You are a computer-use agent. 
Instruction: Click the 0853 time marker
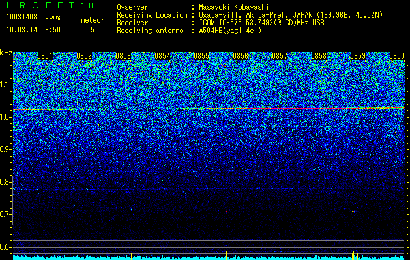pos(123,56)
